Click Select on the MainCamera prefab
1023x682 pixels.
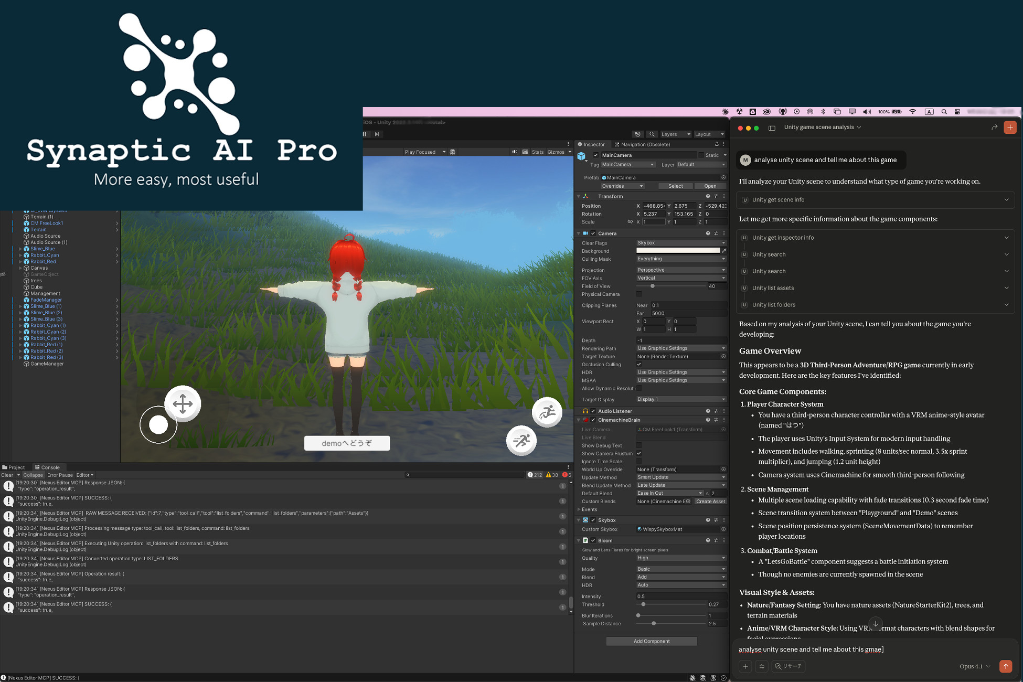click(x=675, y=186)
